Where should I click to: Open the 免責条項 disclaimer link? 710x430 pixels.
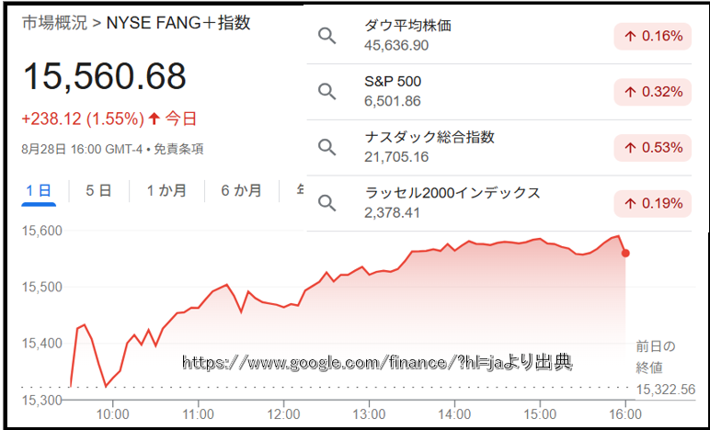tap(178, 149)
